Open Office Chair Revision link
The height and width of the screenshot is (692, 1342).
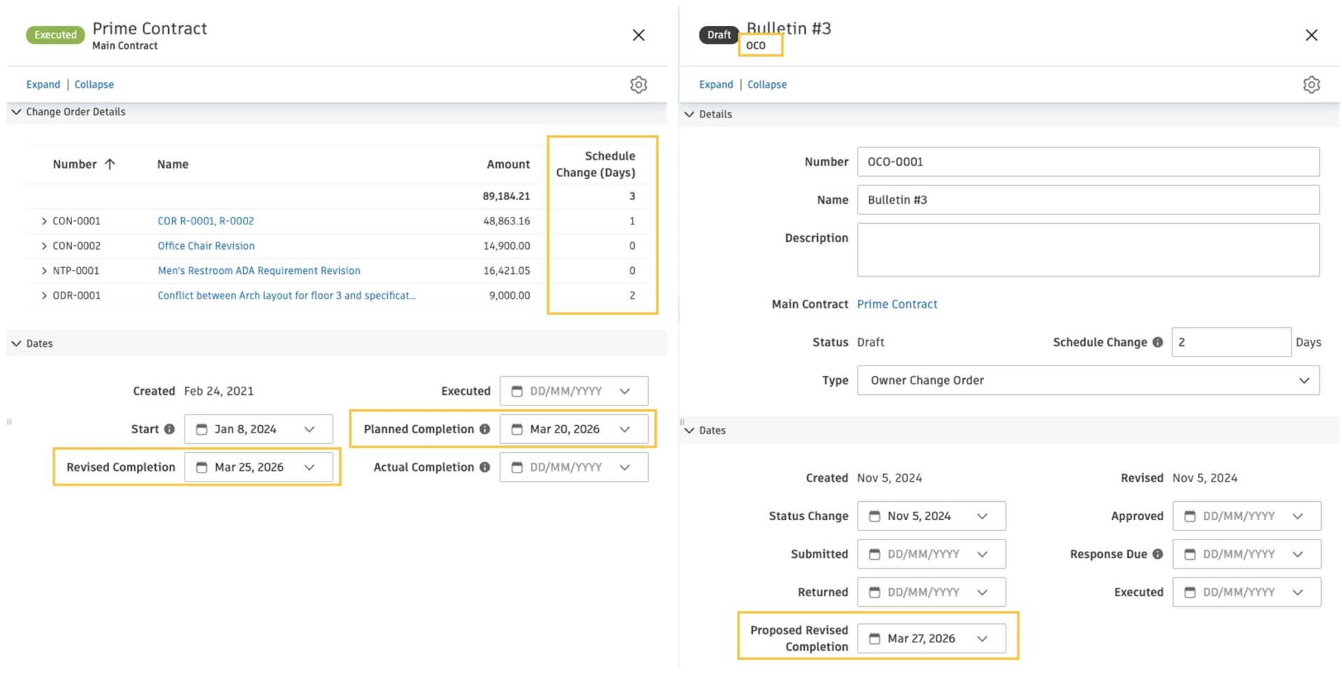206,246
